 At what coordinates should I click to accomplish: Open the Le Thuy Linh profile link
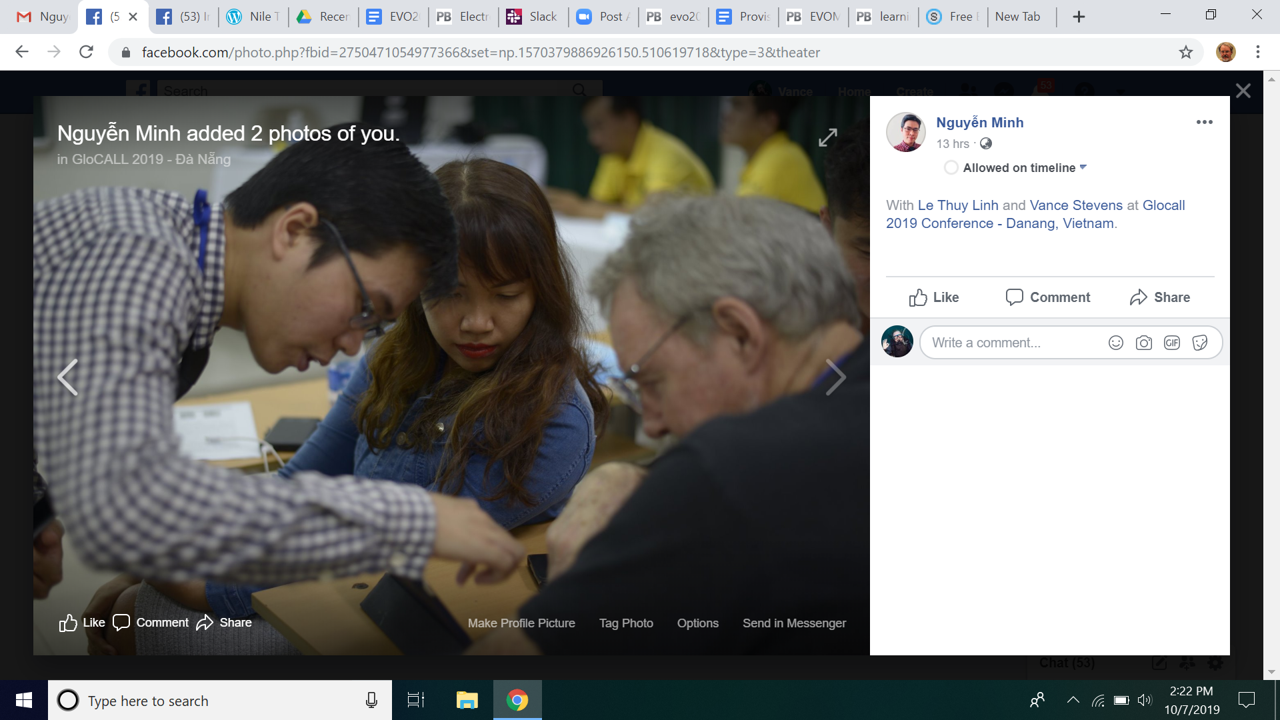pyautogui.click(x=958, y=205)
